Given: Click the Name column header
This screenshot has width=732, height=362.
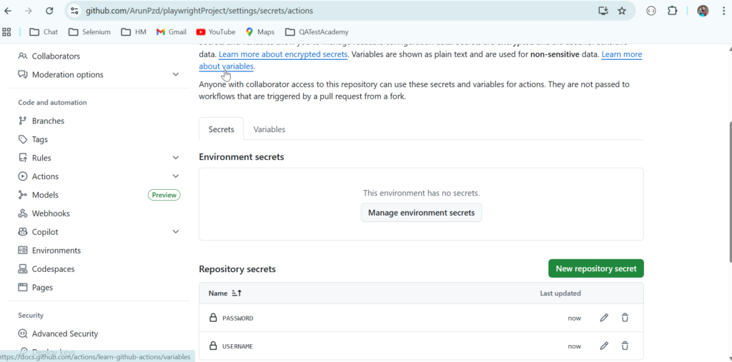Looking at the screenshot, I should 217,293.
